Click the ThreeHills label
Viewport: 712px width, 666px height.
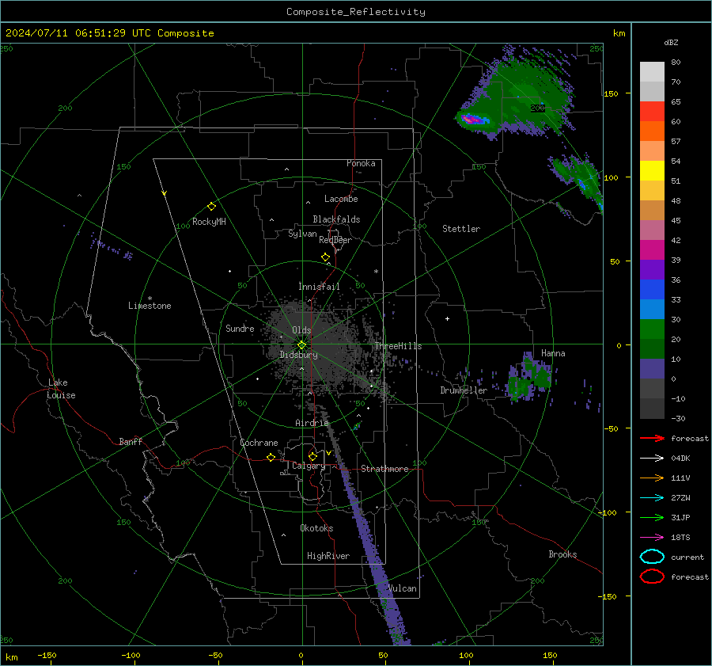tap(398, 346)
